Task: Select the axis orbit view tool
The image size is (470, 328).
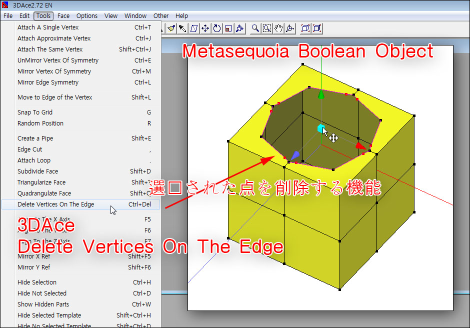Action: [x=290, y=28]
